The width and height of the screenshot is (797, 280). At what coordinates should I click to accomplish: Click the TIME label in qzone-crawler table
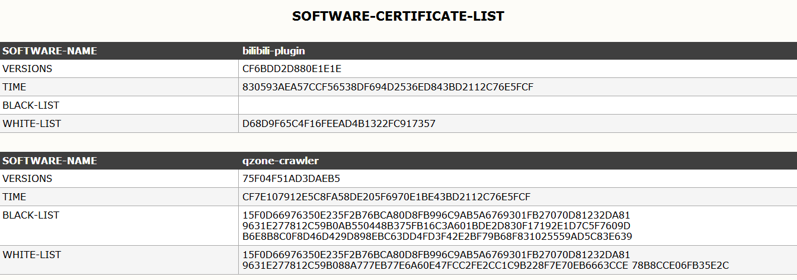click(14, 197)
